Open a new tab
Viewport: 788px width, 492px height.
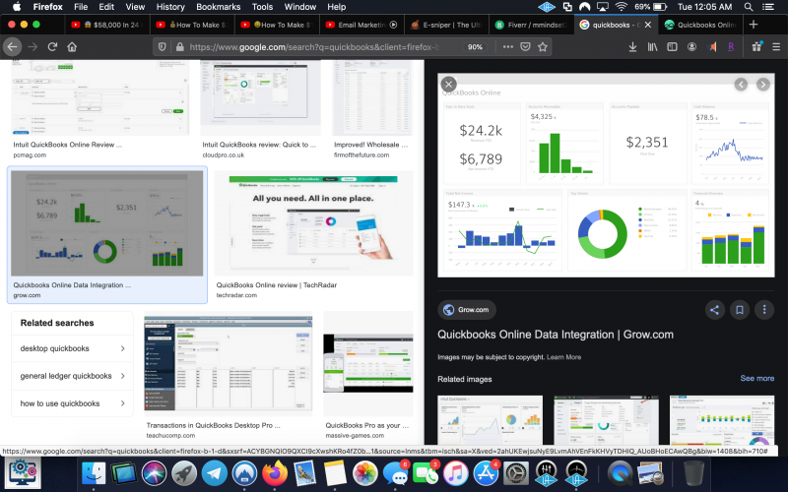[x=754, y=25]
